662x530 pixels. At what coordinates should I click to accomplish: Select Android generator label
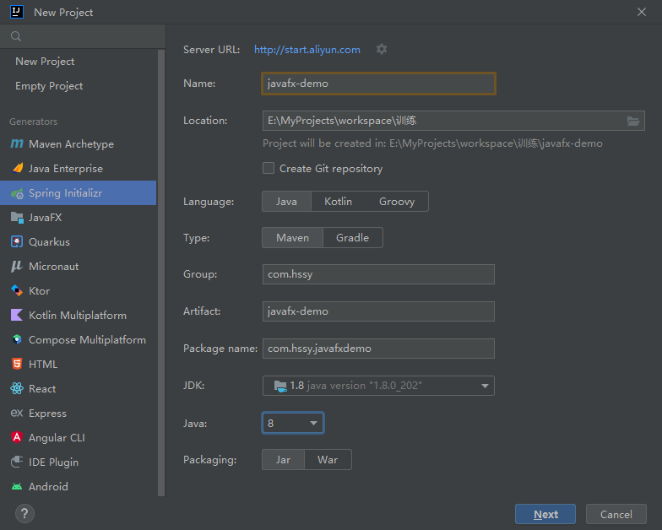point(48,486)
